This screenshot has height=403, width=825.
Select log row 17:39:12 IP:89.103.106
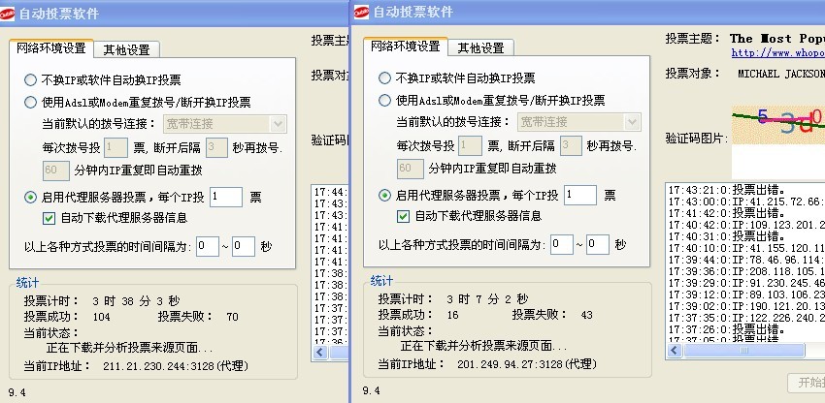tap(746, 294)
